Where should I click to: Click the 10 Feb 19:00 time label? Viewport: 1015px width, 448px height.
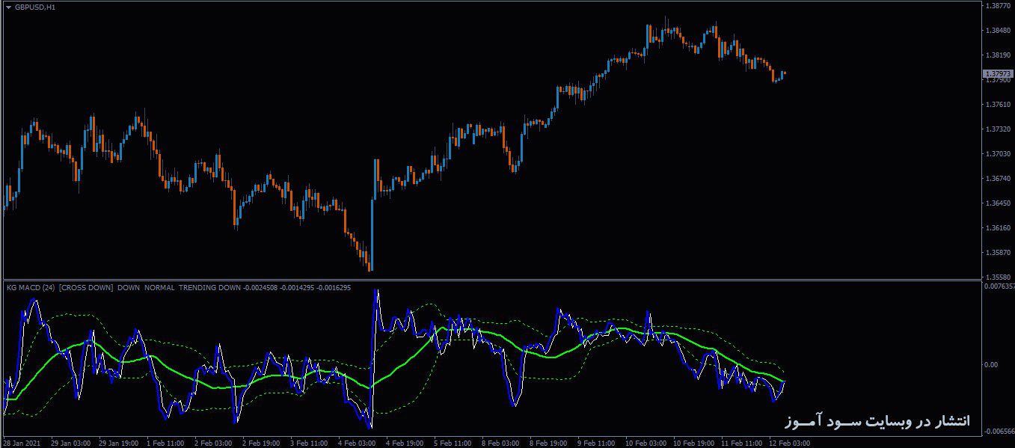[694, 443]
